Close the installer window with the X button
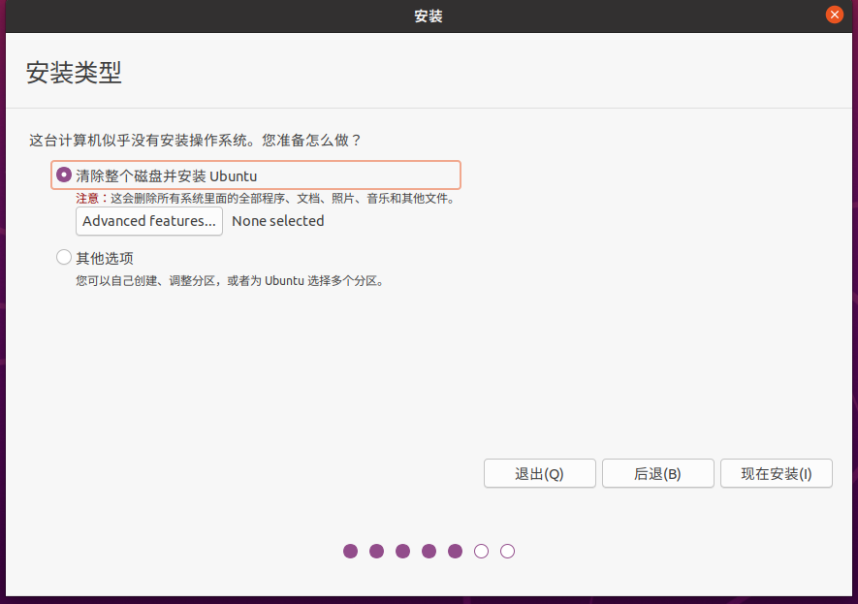Viewport: 858px width, 604px height. [x=835, y=15]
